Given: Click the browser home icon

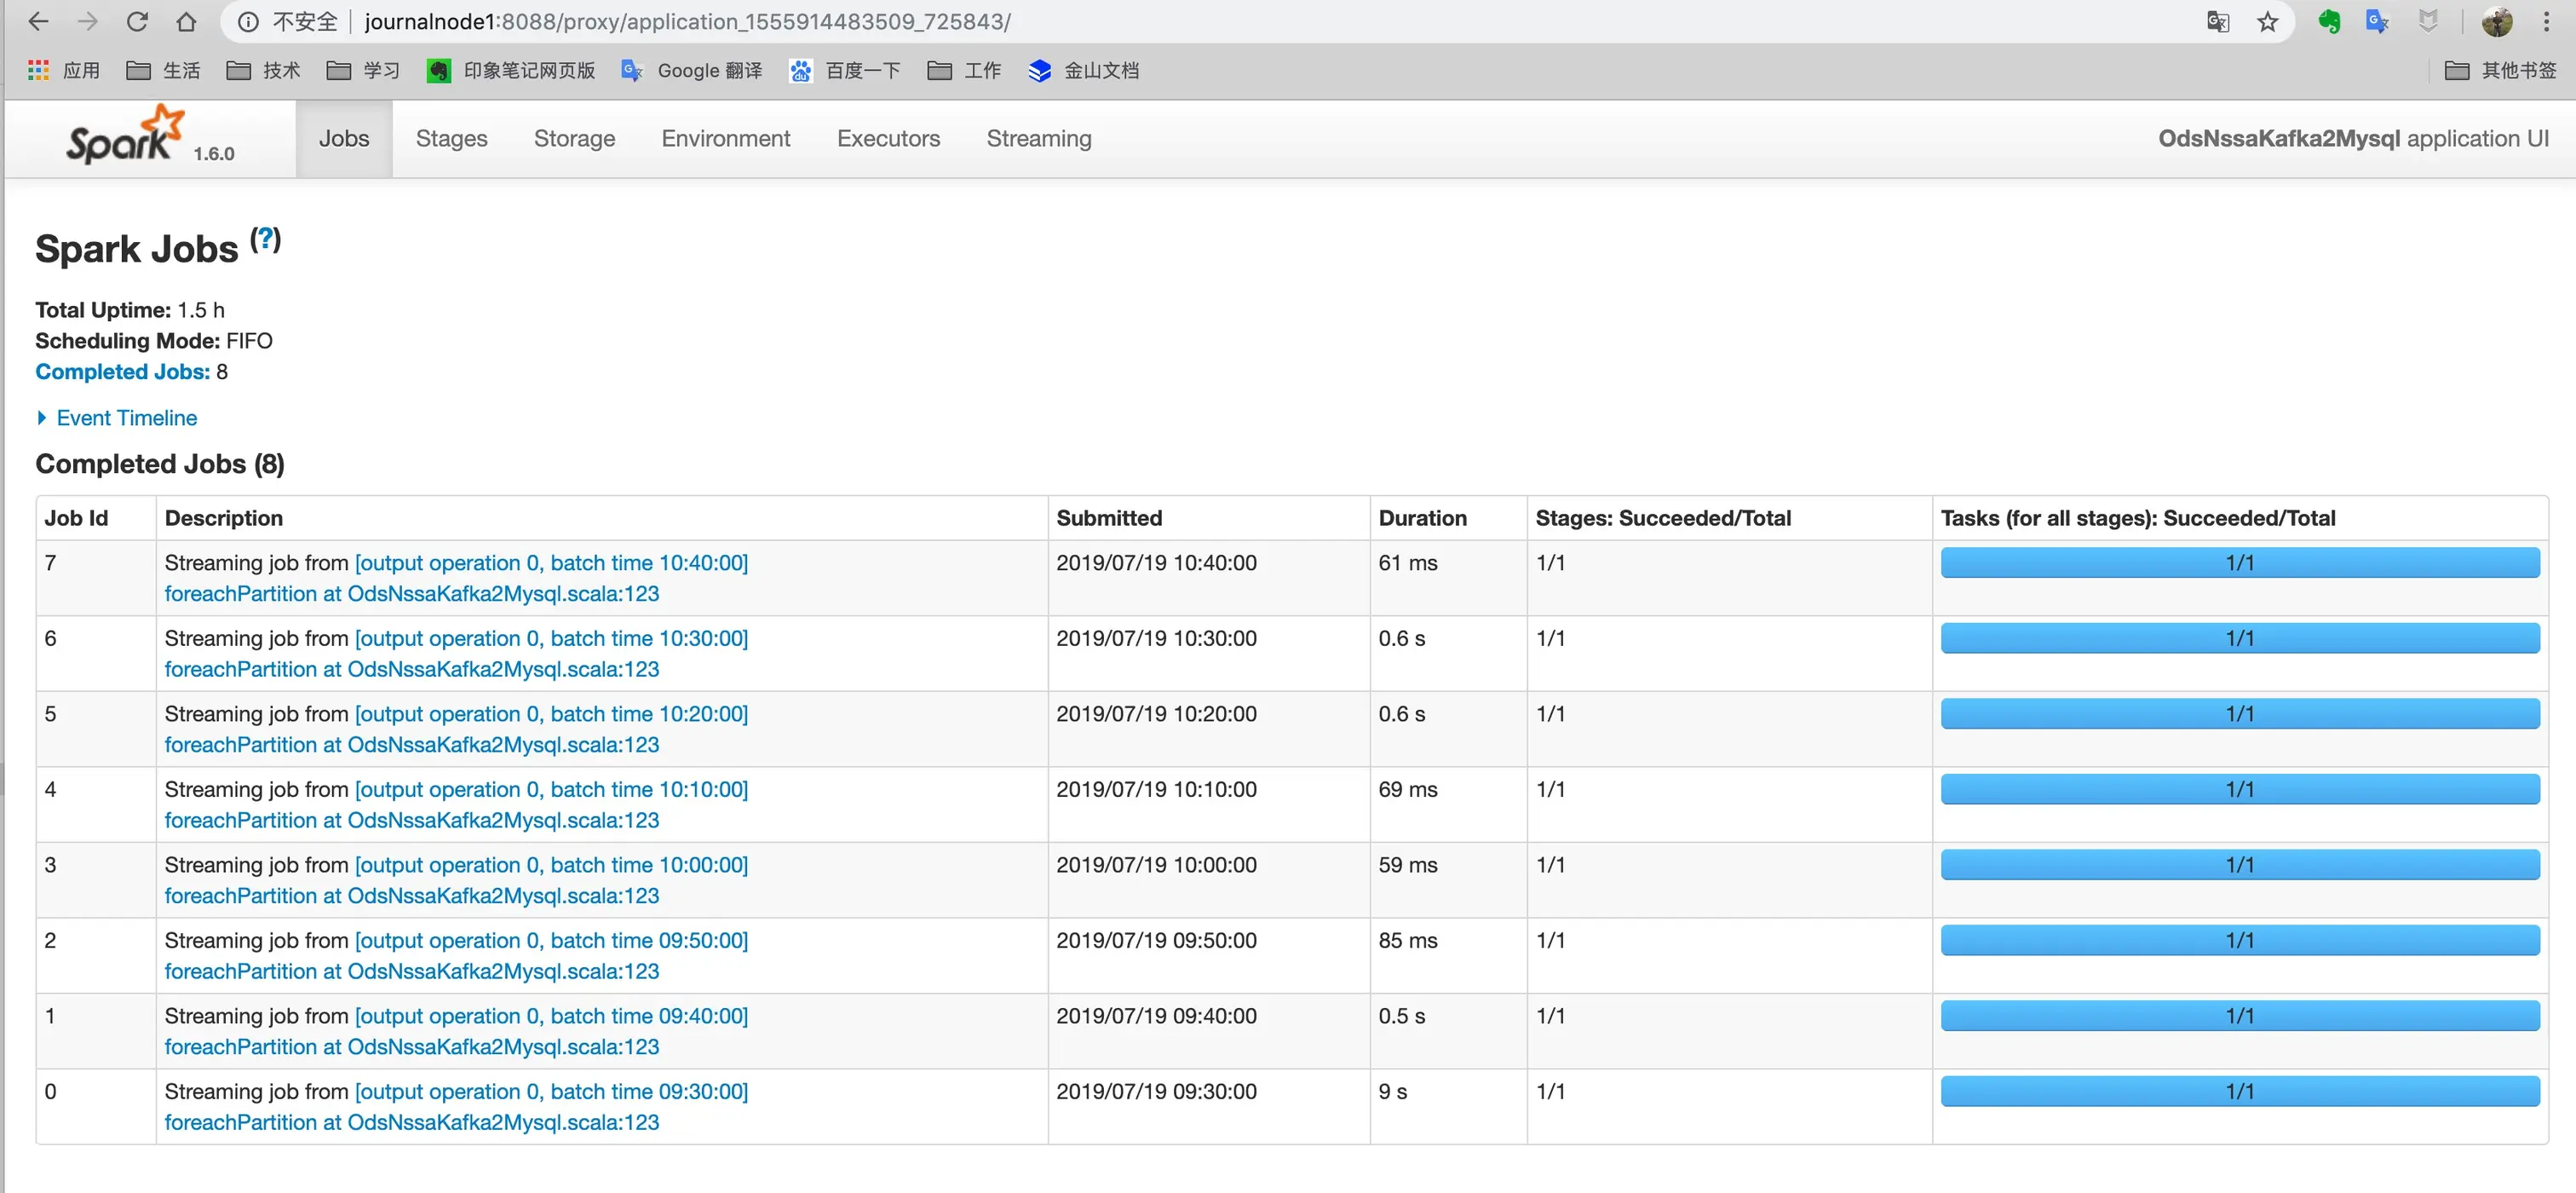Looking at the screenshot, I should (x=186, y=21).
